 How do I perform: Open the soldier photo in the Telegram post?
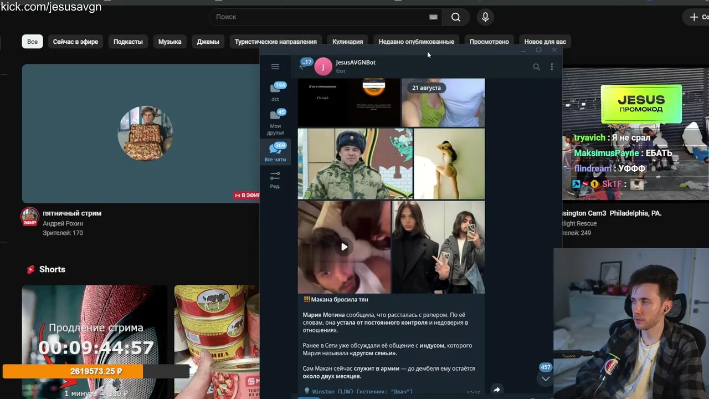coord(355,163)
